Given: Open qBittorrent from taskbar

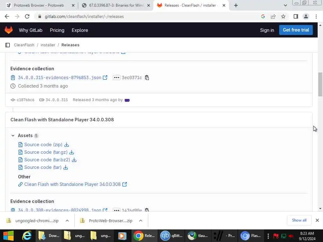Looking at the screenshot, I should (172, 236).
